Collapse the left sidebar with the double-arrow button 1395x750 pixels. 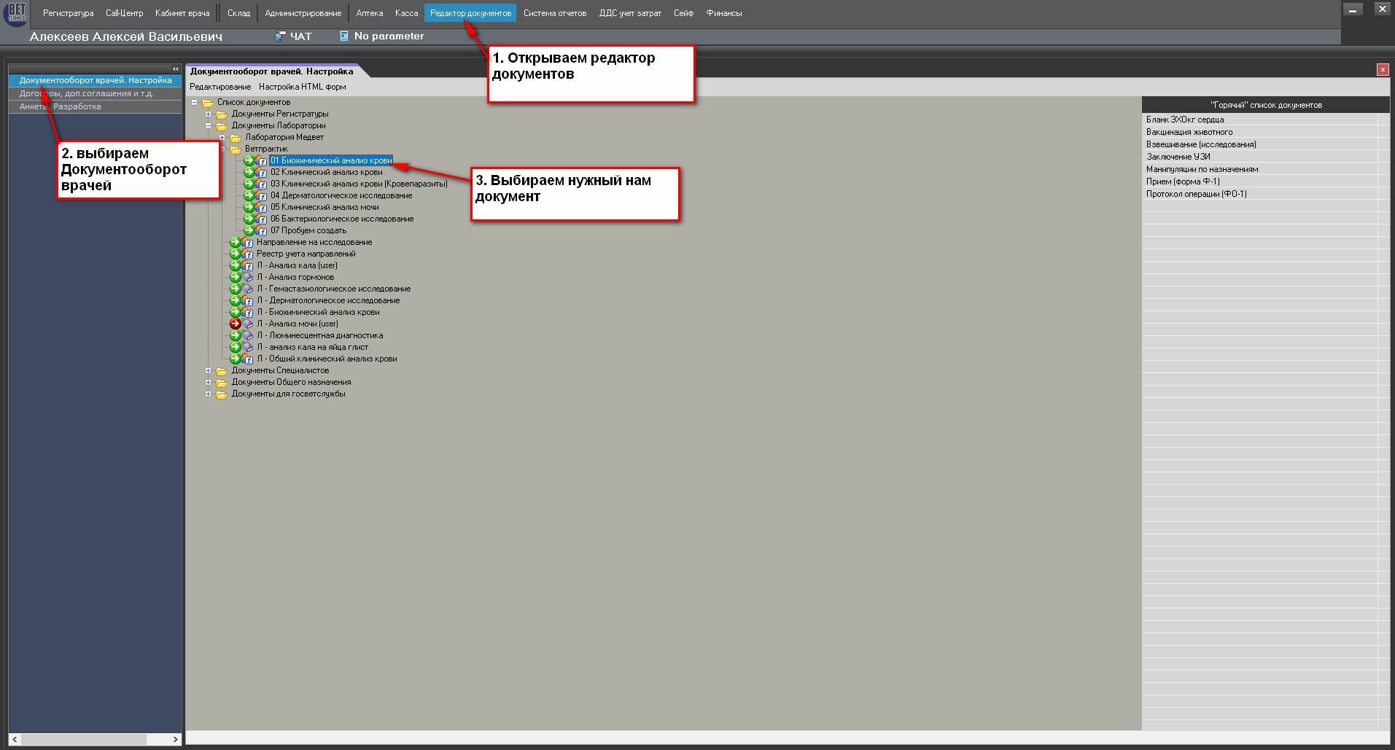(175, 69)
